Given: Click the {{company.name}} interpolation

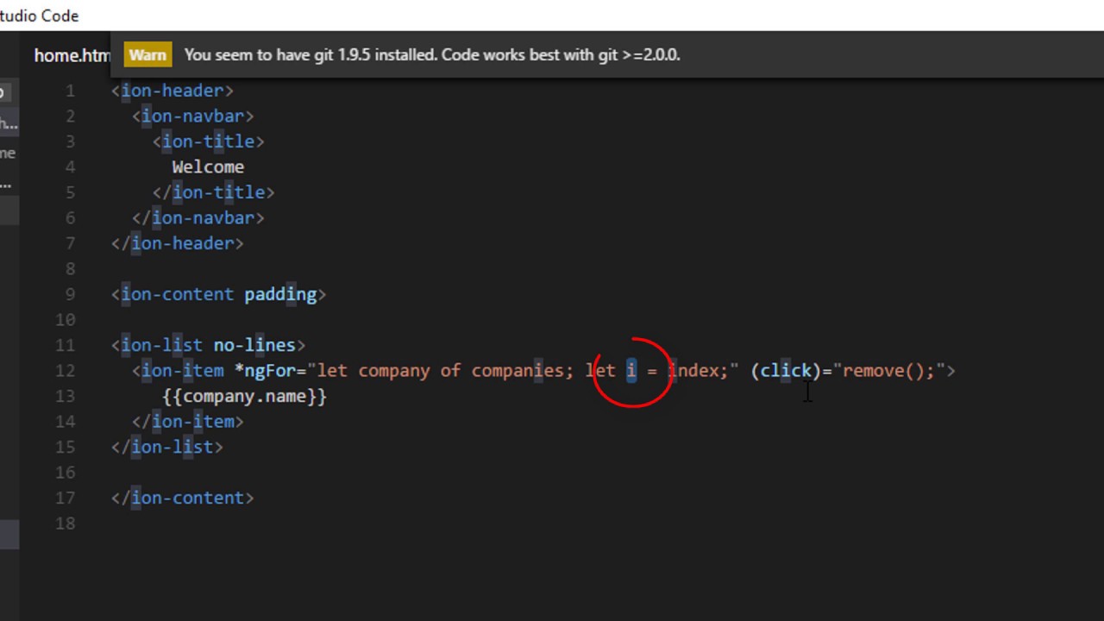Looking at the screenshot, I should coord(245,396).
